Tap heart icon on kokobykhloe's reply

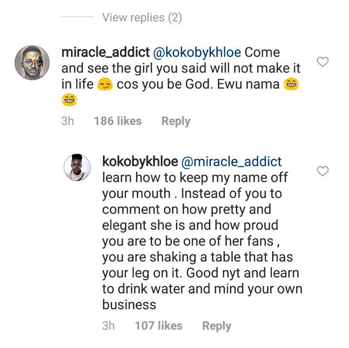[323, 171]
